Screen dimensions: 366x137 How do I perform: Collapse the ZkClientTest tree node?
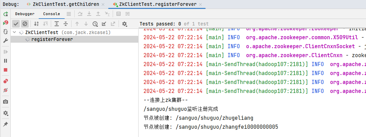(15, 32)
